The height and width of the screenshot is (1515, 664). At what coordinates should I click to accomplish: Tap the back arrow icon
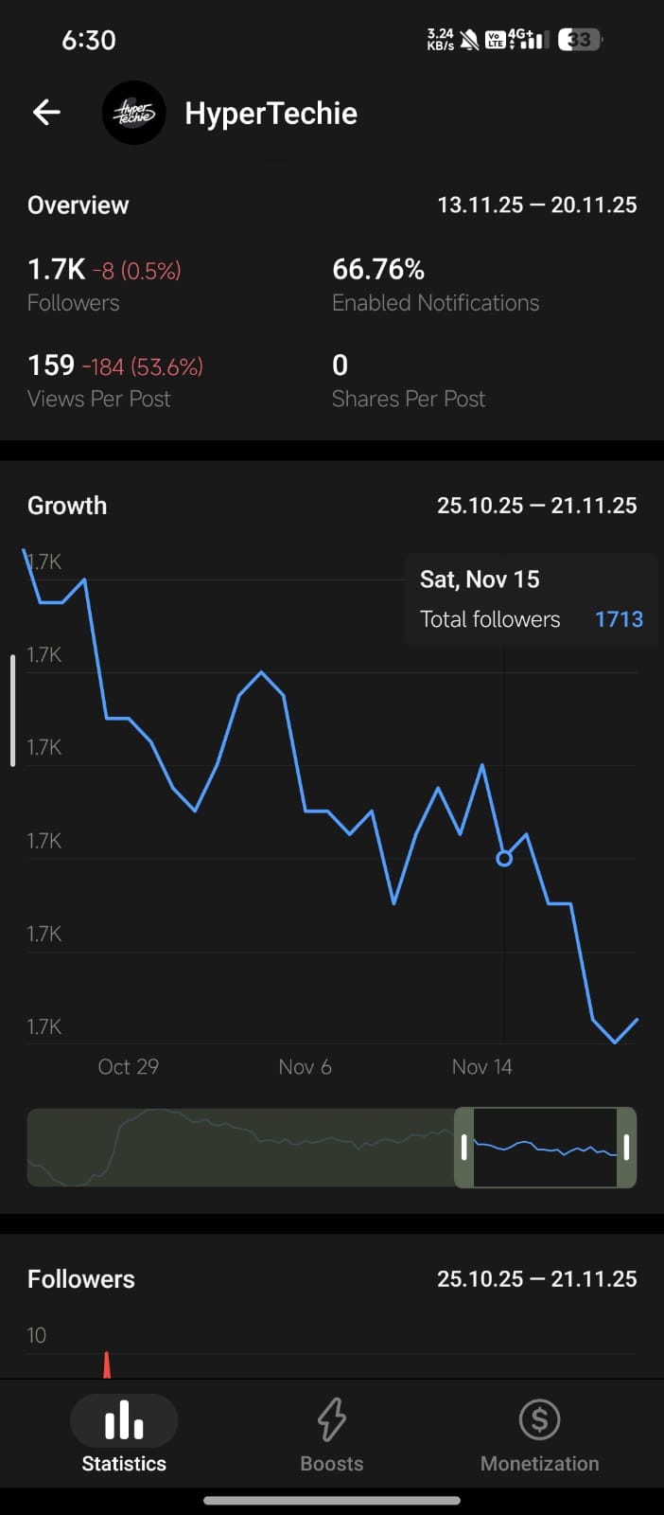[46, 113]
